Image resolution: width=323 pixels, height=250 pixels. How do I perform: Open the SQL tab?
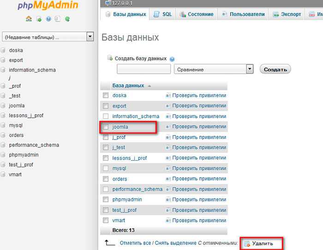click(x=163, y=14)
